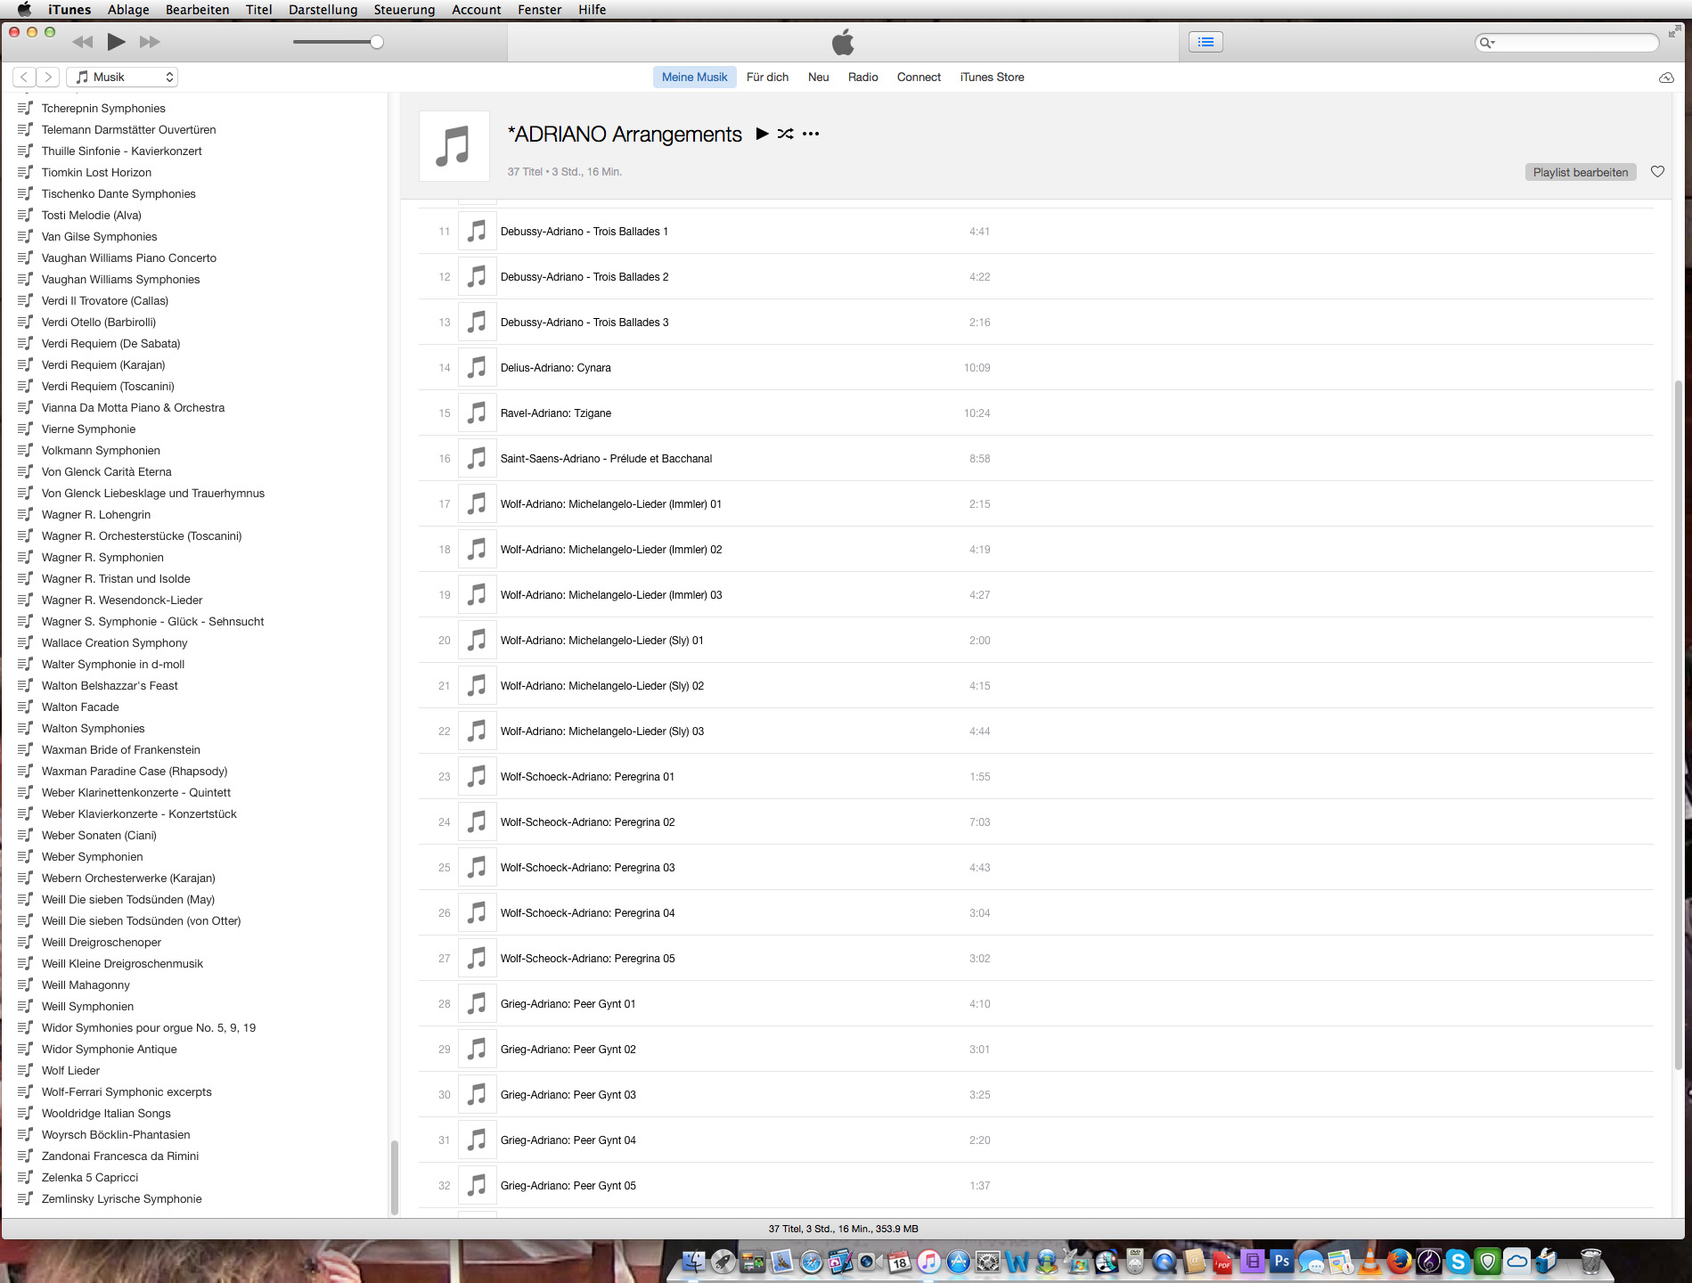Open the Darstellung menu
Viewport: 1692px width, 1283px height.
(x=323, y=10)
